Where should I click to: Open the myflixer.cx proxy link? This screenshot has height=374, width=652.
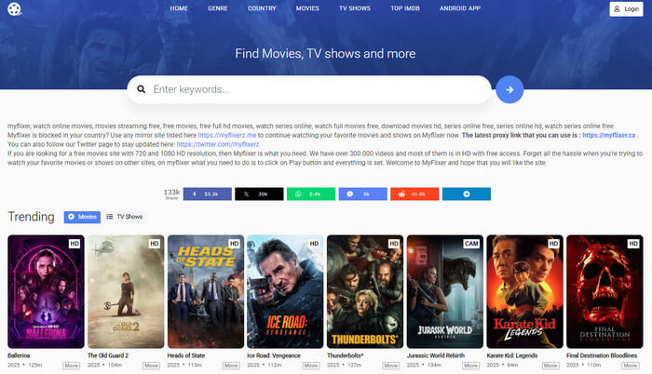pos(609,135)
